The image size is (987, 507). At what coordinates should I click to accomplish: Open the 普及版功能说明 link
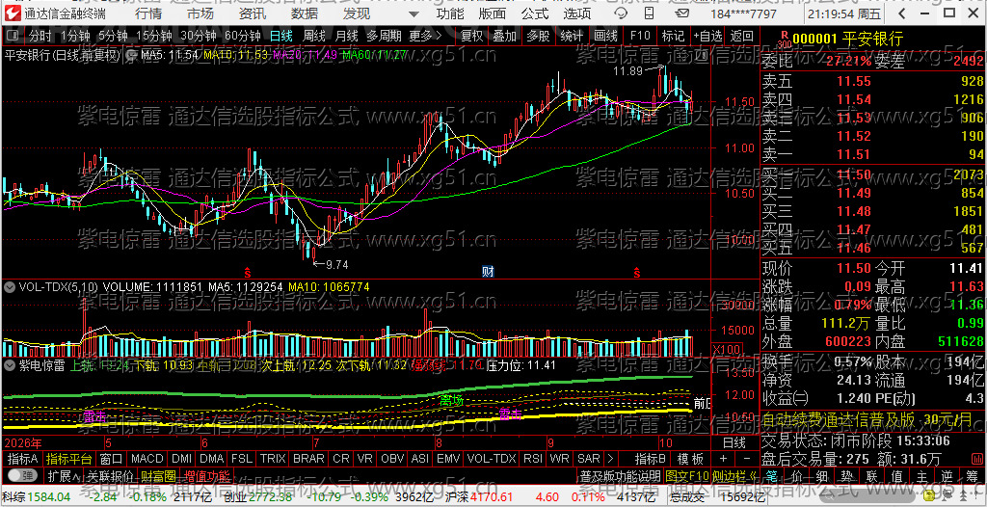click(620, 475)
